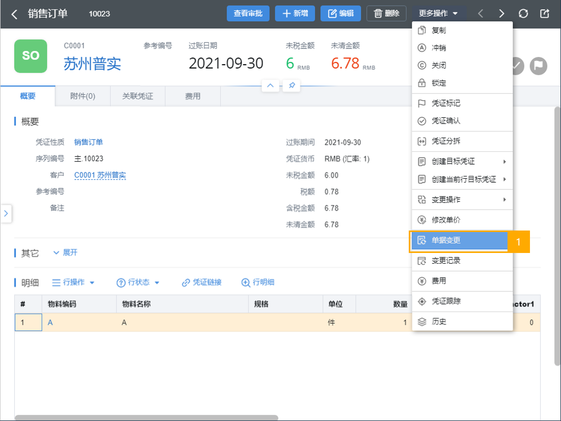Open customer 苏州普实 title link
This screenshot has height=421, width=561.
tap(92, 64)
